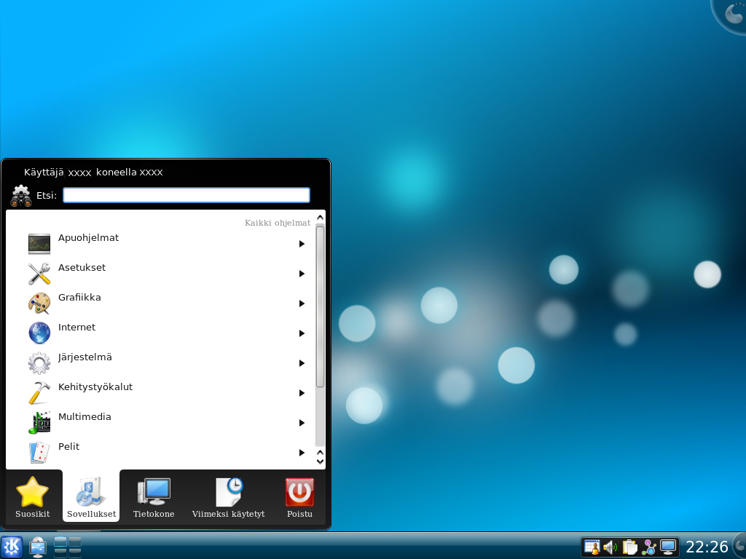Click the calendar reminder tray icon

click(592, 547)
